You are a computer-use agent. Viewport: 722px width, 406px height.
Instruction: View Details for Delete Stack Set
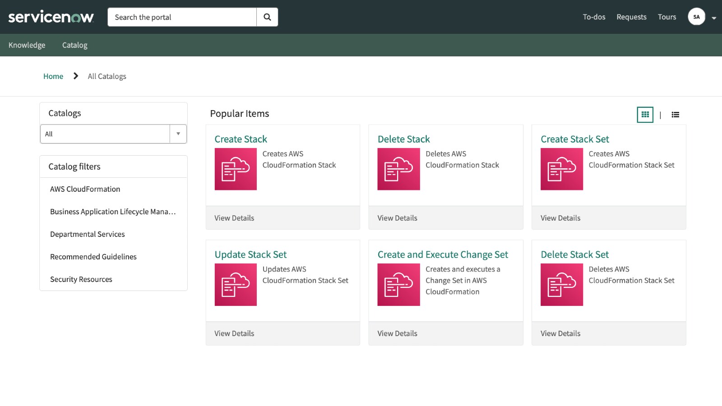point(560,333)
